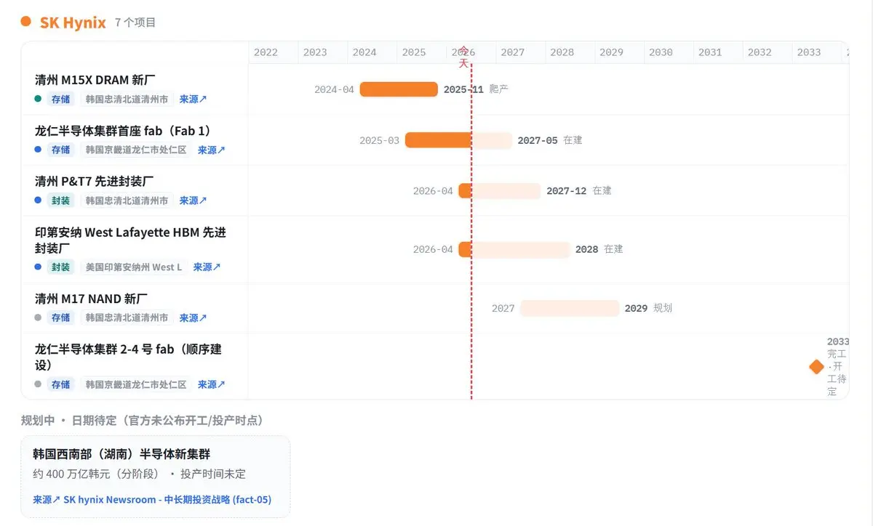Select the M15X 2024-04 to 2025-11 bar
This screenshot has height=526, width=873.
click(399, 89)
